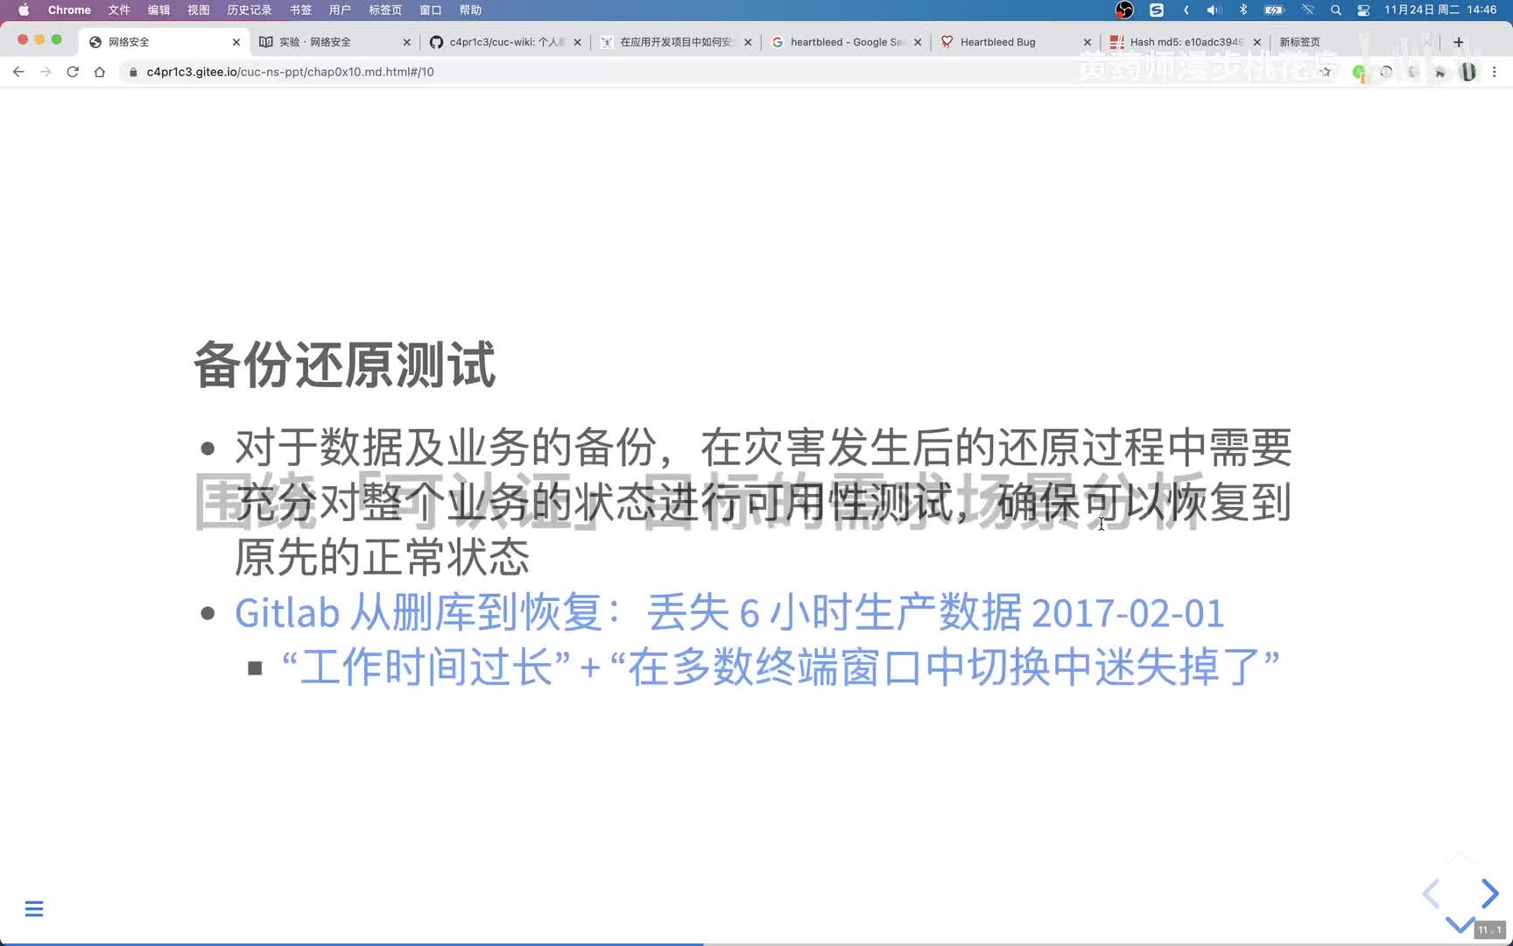Screen dimensions: 1513x946
Task: Open the 用户 menu
Action: (x=340, y=10)
